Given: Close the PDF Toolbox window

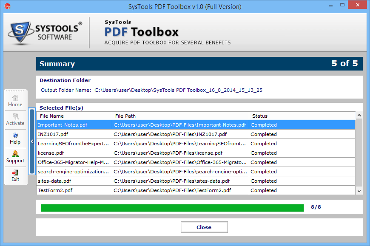Looking at the screenshot, I should click(358, 5).
